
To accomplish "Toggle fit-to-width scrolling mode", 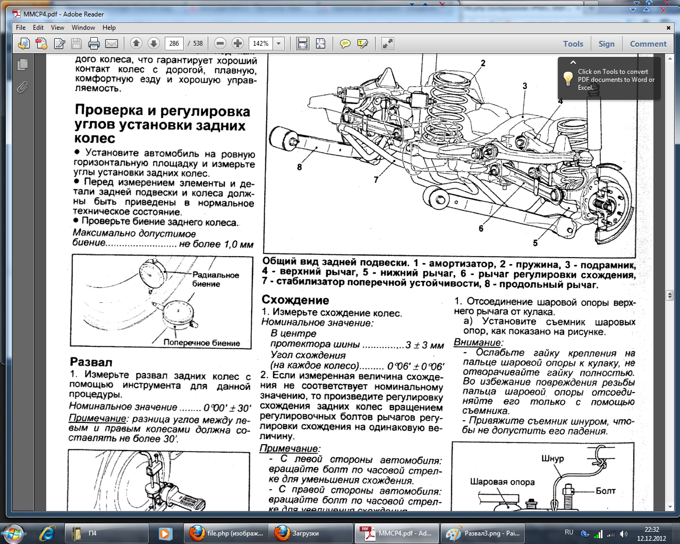I will [302, 44].
